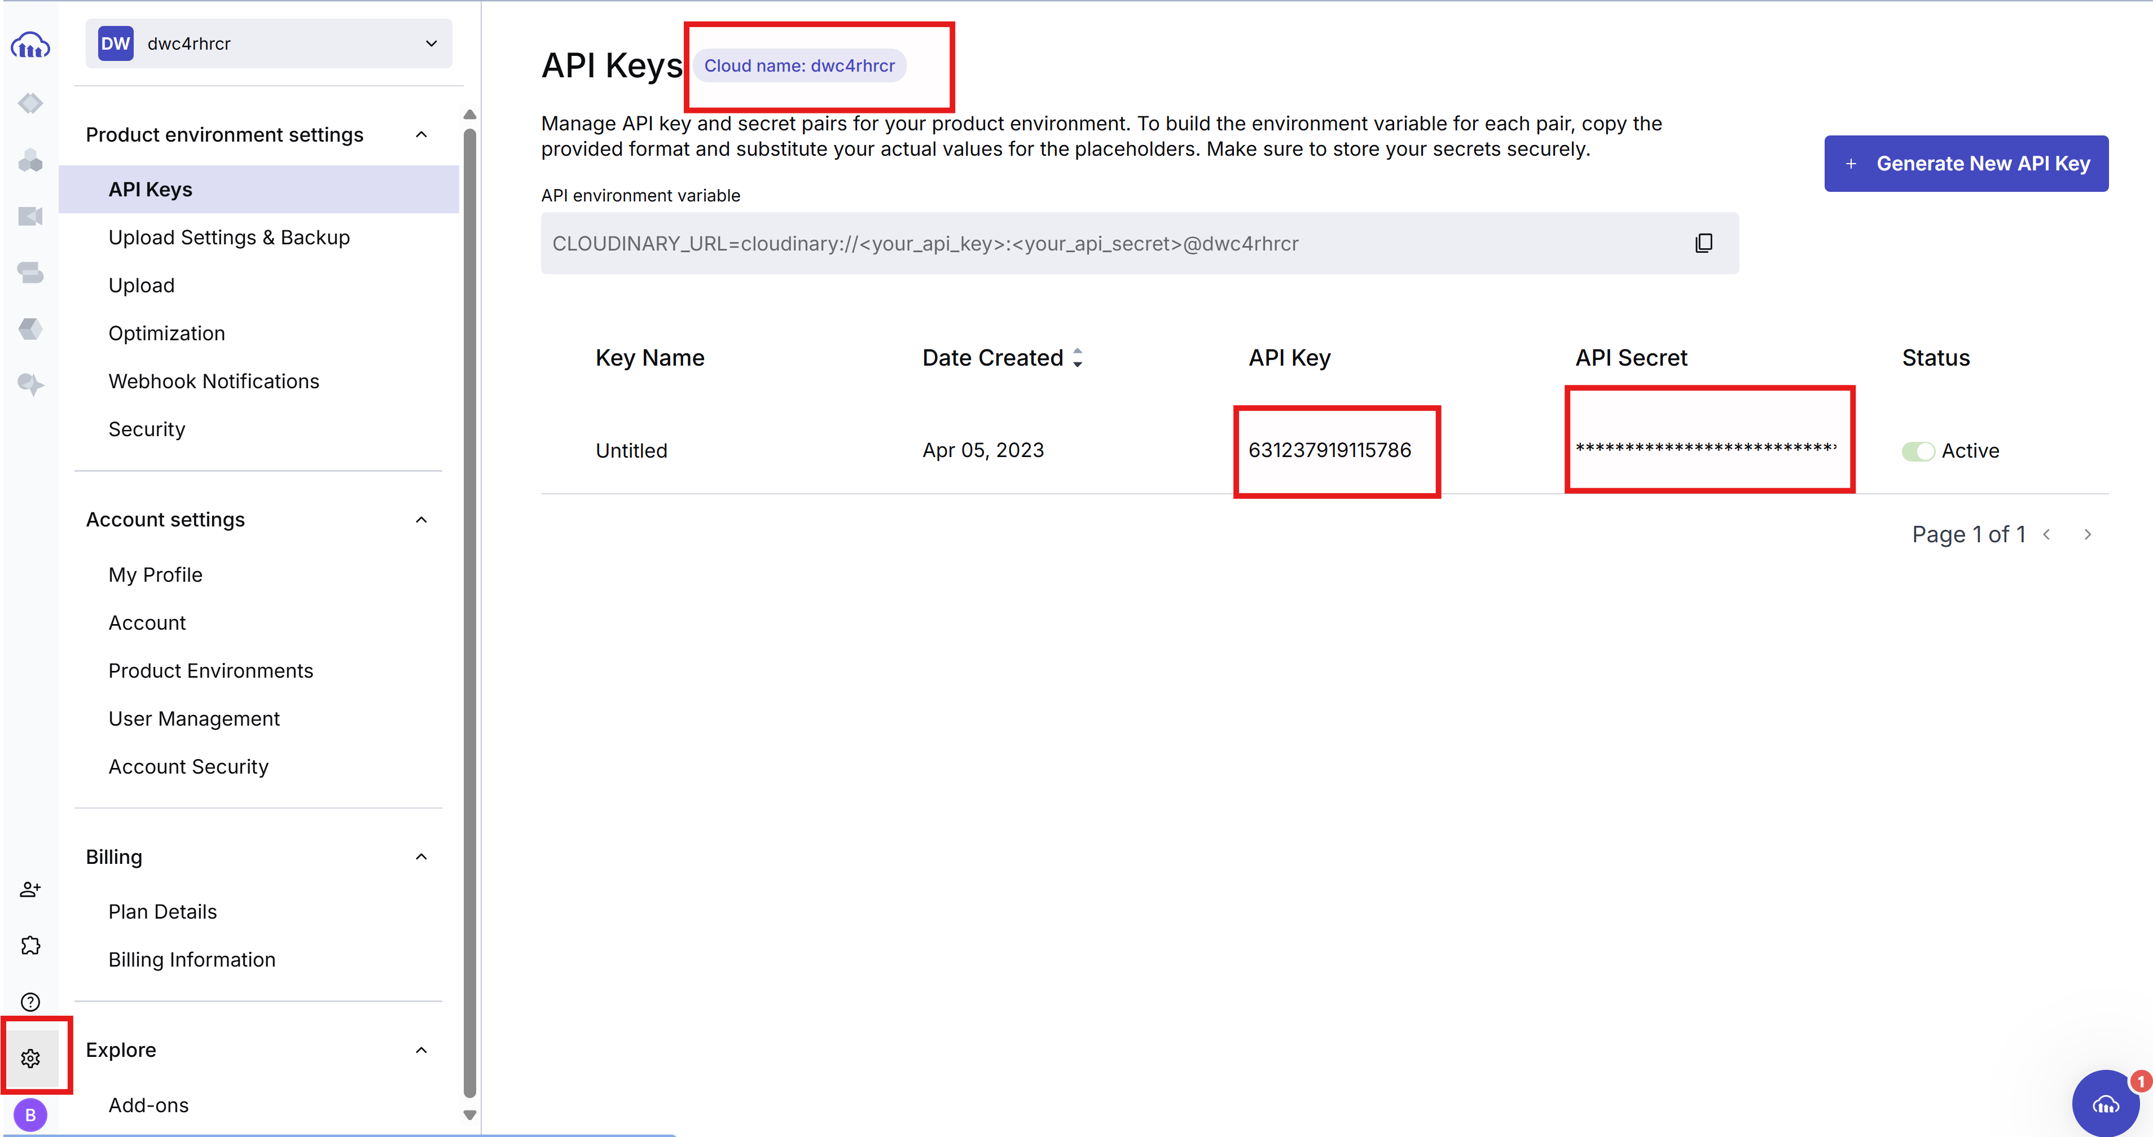Image resolution: width=2153 pixels, height=1137 pixels.
Task: Open the puzzle piece add-ons icon
Action: pyautogui.click(x=30, y=946)
